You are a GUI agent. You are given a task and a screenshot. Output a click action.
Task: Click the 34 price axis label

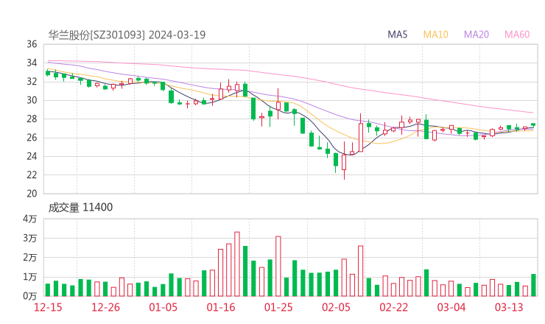tap(32, 63)
